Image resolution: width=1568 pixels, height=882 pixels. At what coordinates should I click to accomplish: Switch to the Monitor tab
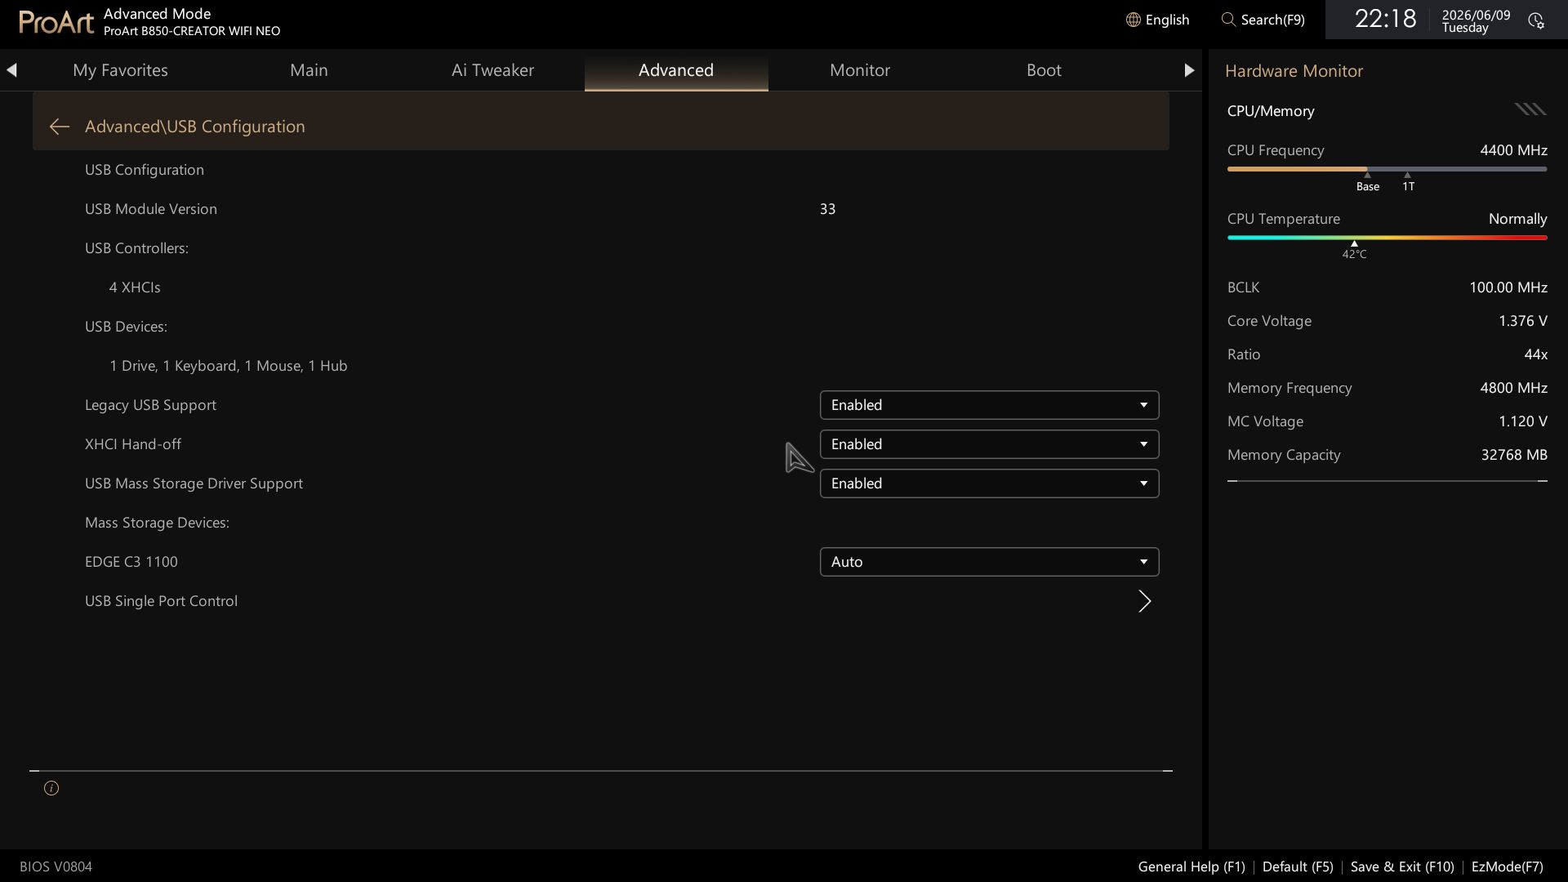860,70
